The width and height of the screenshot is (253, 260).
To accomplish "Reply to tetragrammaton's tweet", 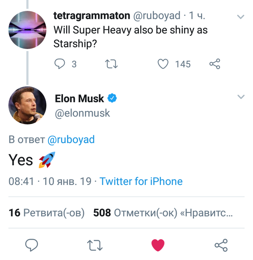I will click(x=60, y=64).
